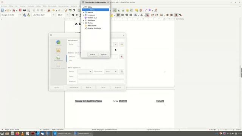Insert a comment with yellow bubble icon
The image size is (242, 136).
point(137,10)
